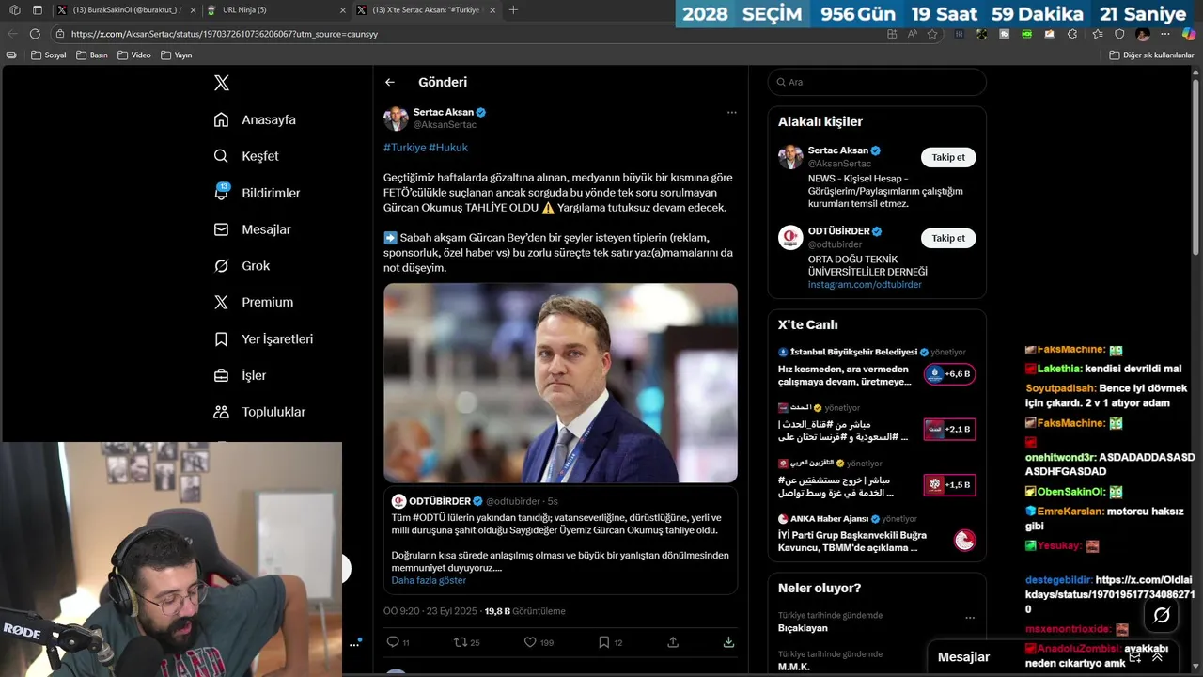Add this page to favorites star

[932, 34]
